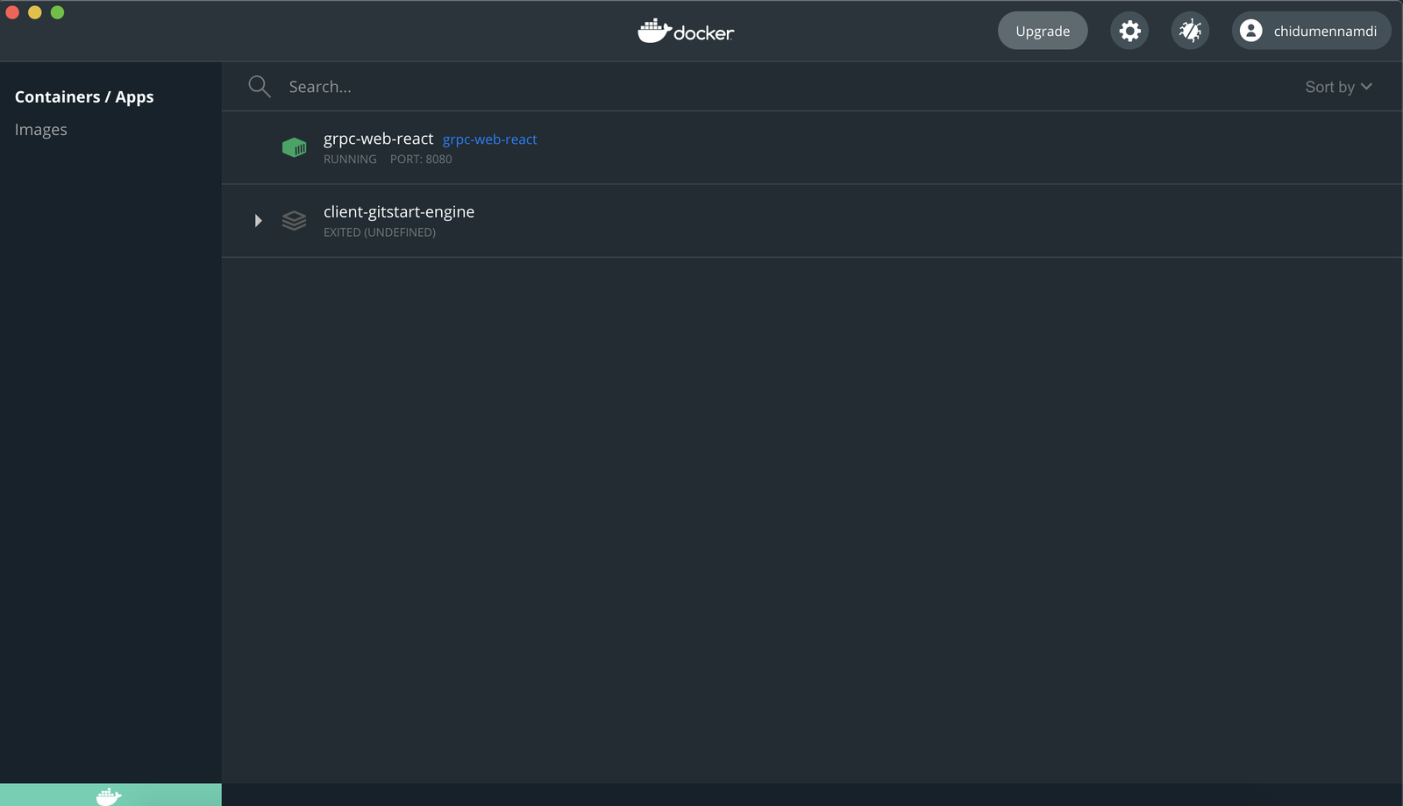1403x806 pixels.
Task: Open the Troubleshoot bug icon
Action: pos(1190,30)
